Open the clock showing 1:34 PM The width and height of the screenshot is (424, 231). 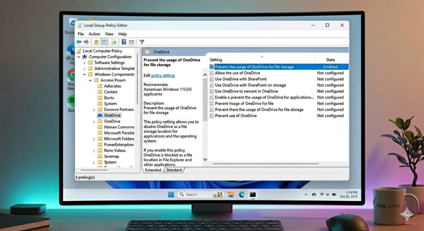pyautogui.click(x=349, y=194)
